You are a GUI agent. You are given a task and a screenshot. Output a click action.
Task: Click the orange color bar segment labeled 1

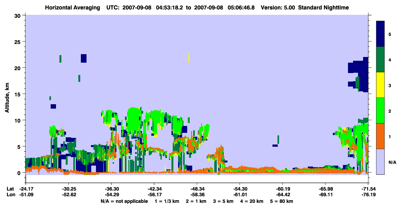(x=380, y=136)
